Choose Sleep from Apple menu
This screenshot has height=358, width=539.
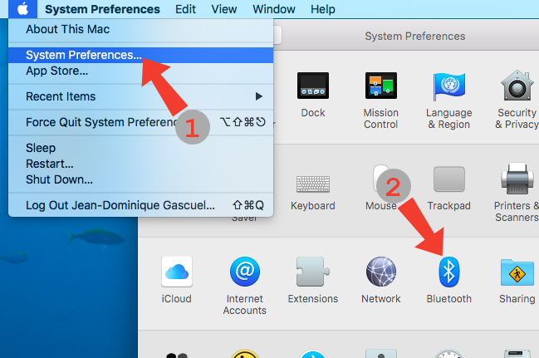pos(141,148)
